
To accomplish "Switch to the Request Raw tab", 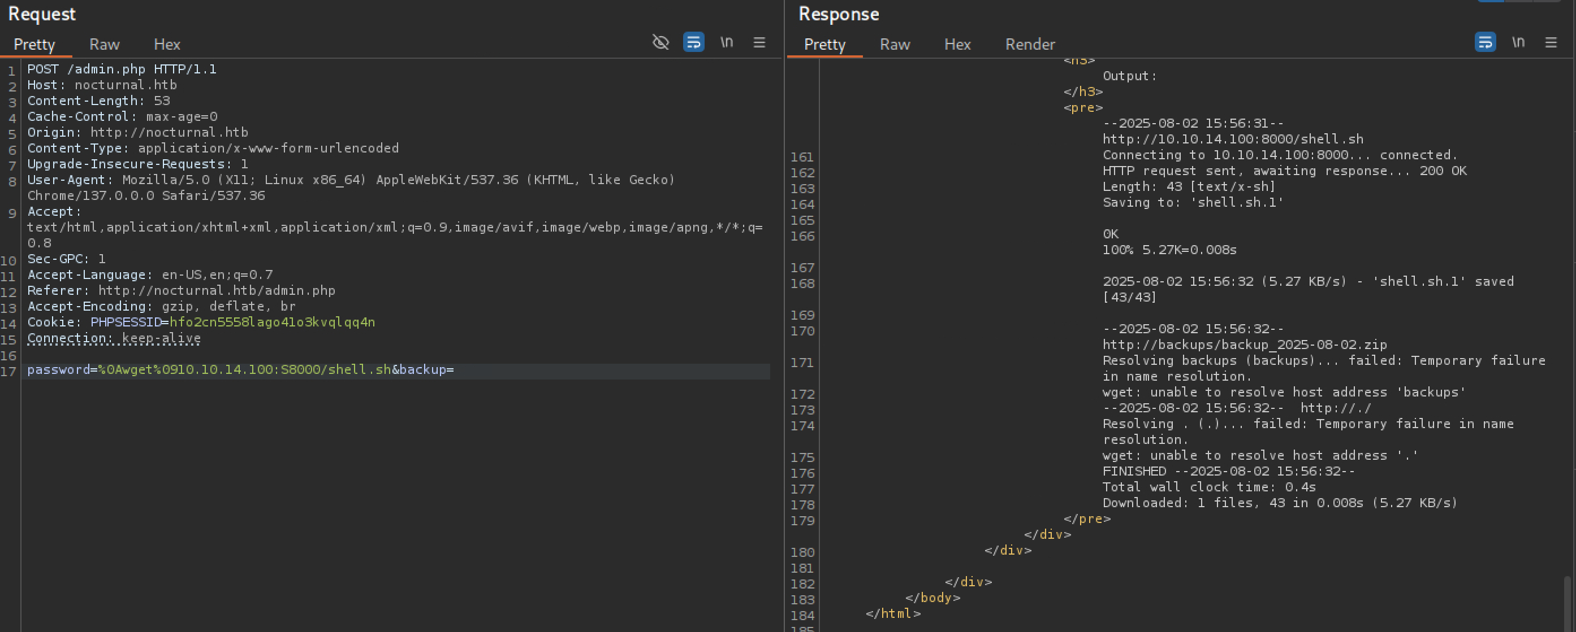I will (104, 45).
